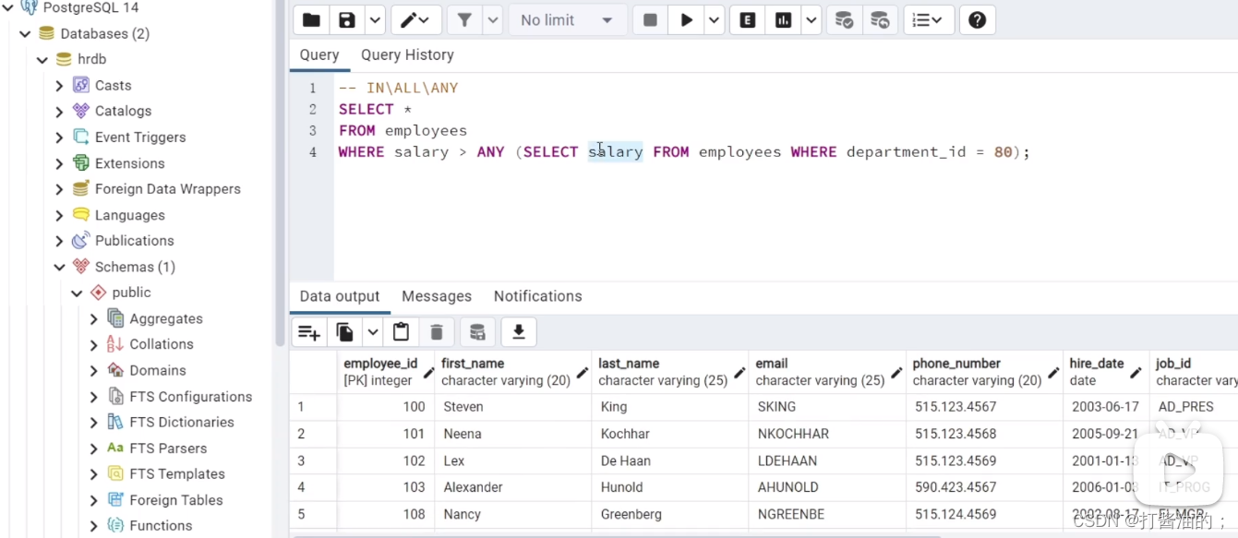Select the cell containing LDEHAAN
Image resolution: width=1238 pixels, height=538 pixels.
coord(827,460)
